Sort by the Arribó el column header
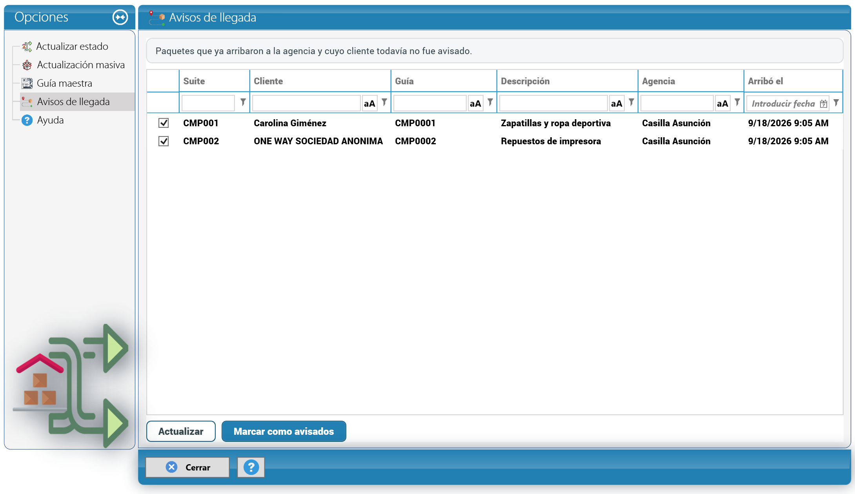 [x=793, y=81]
